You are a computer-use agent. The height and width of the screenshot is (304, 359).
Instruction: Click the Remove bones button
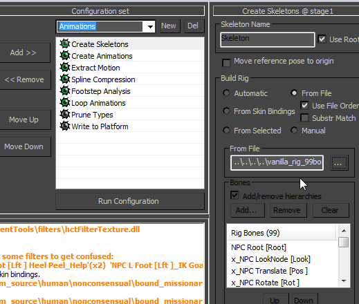tap(288, 210)
